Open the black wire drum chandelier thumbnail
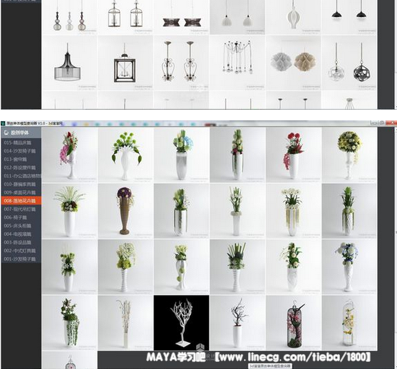Screen dimensions: 397x369 coord(69,63)
